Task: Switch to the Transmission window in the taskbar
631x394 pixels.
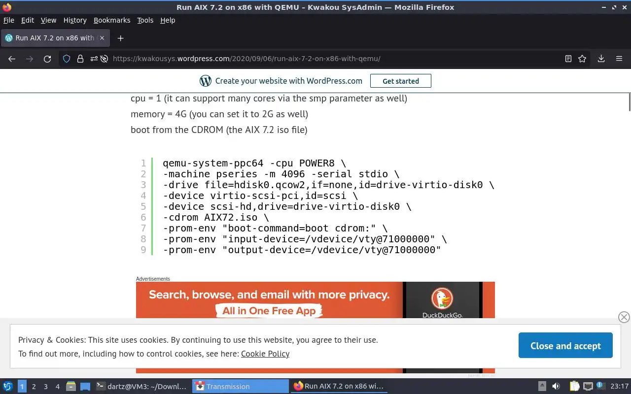Action: point(241,386)
